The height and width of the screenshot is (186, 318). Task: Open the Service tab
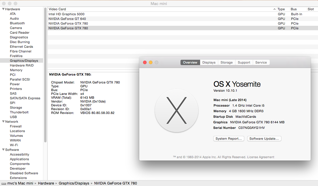pos(261,63)
